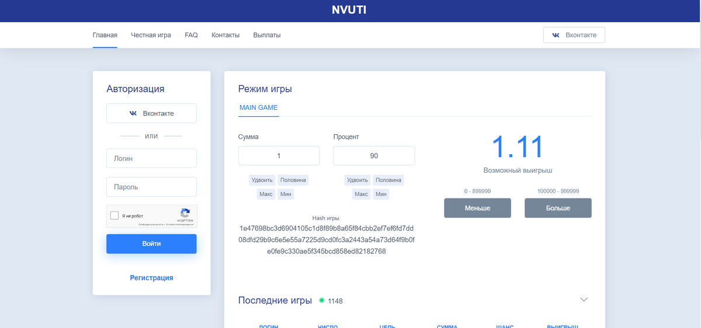Click the blue Войти button

point(151,243)
